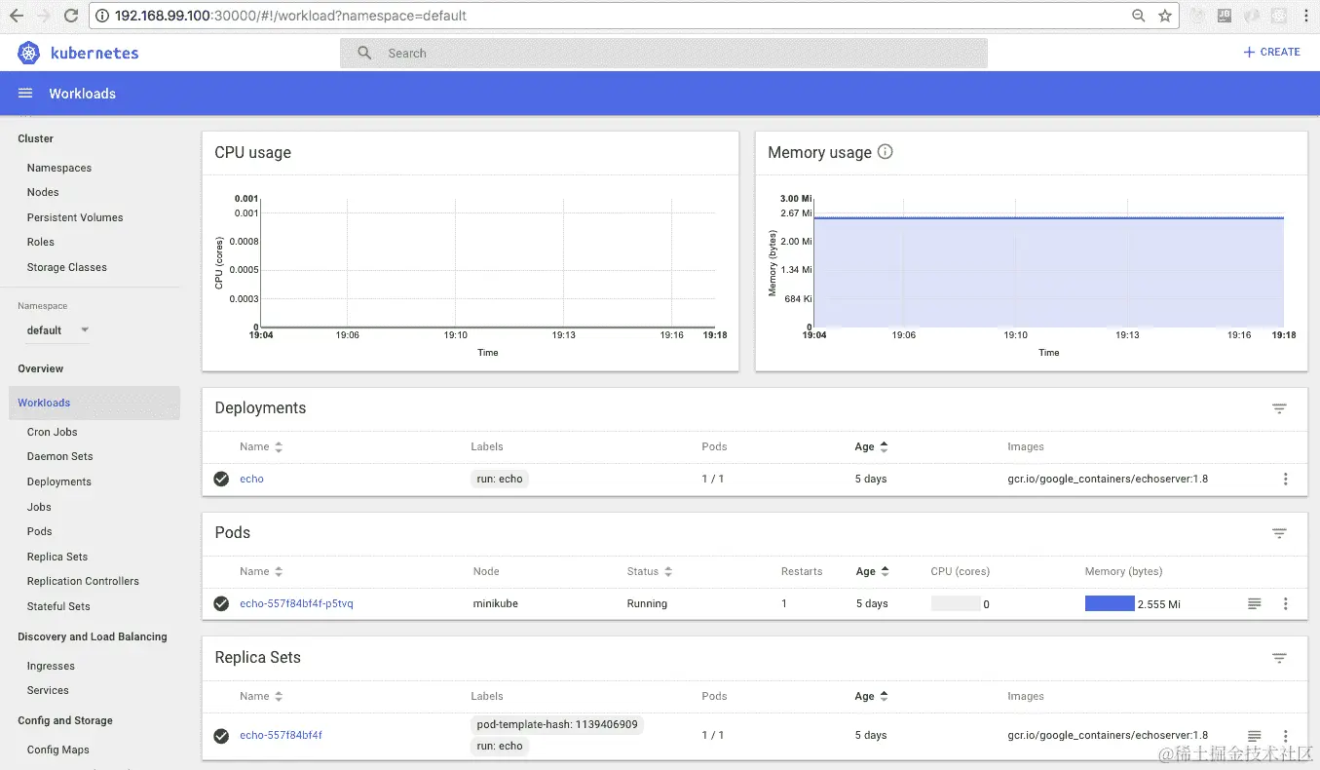Go back with browser back arrow
Image resolution: width=1320 pixels, height=770 pixels.
pyautogui.click(x=17, y=16)
